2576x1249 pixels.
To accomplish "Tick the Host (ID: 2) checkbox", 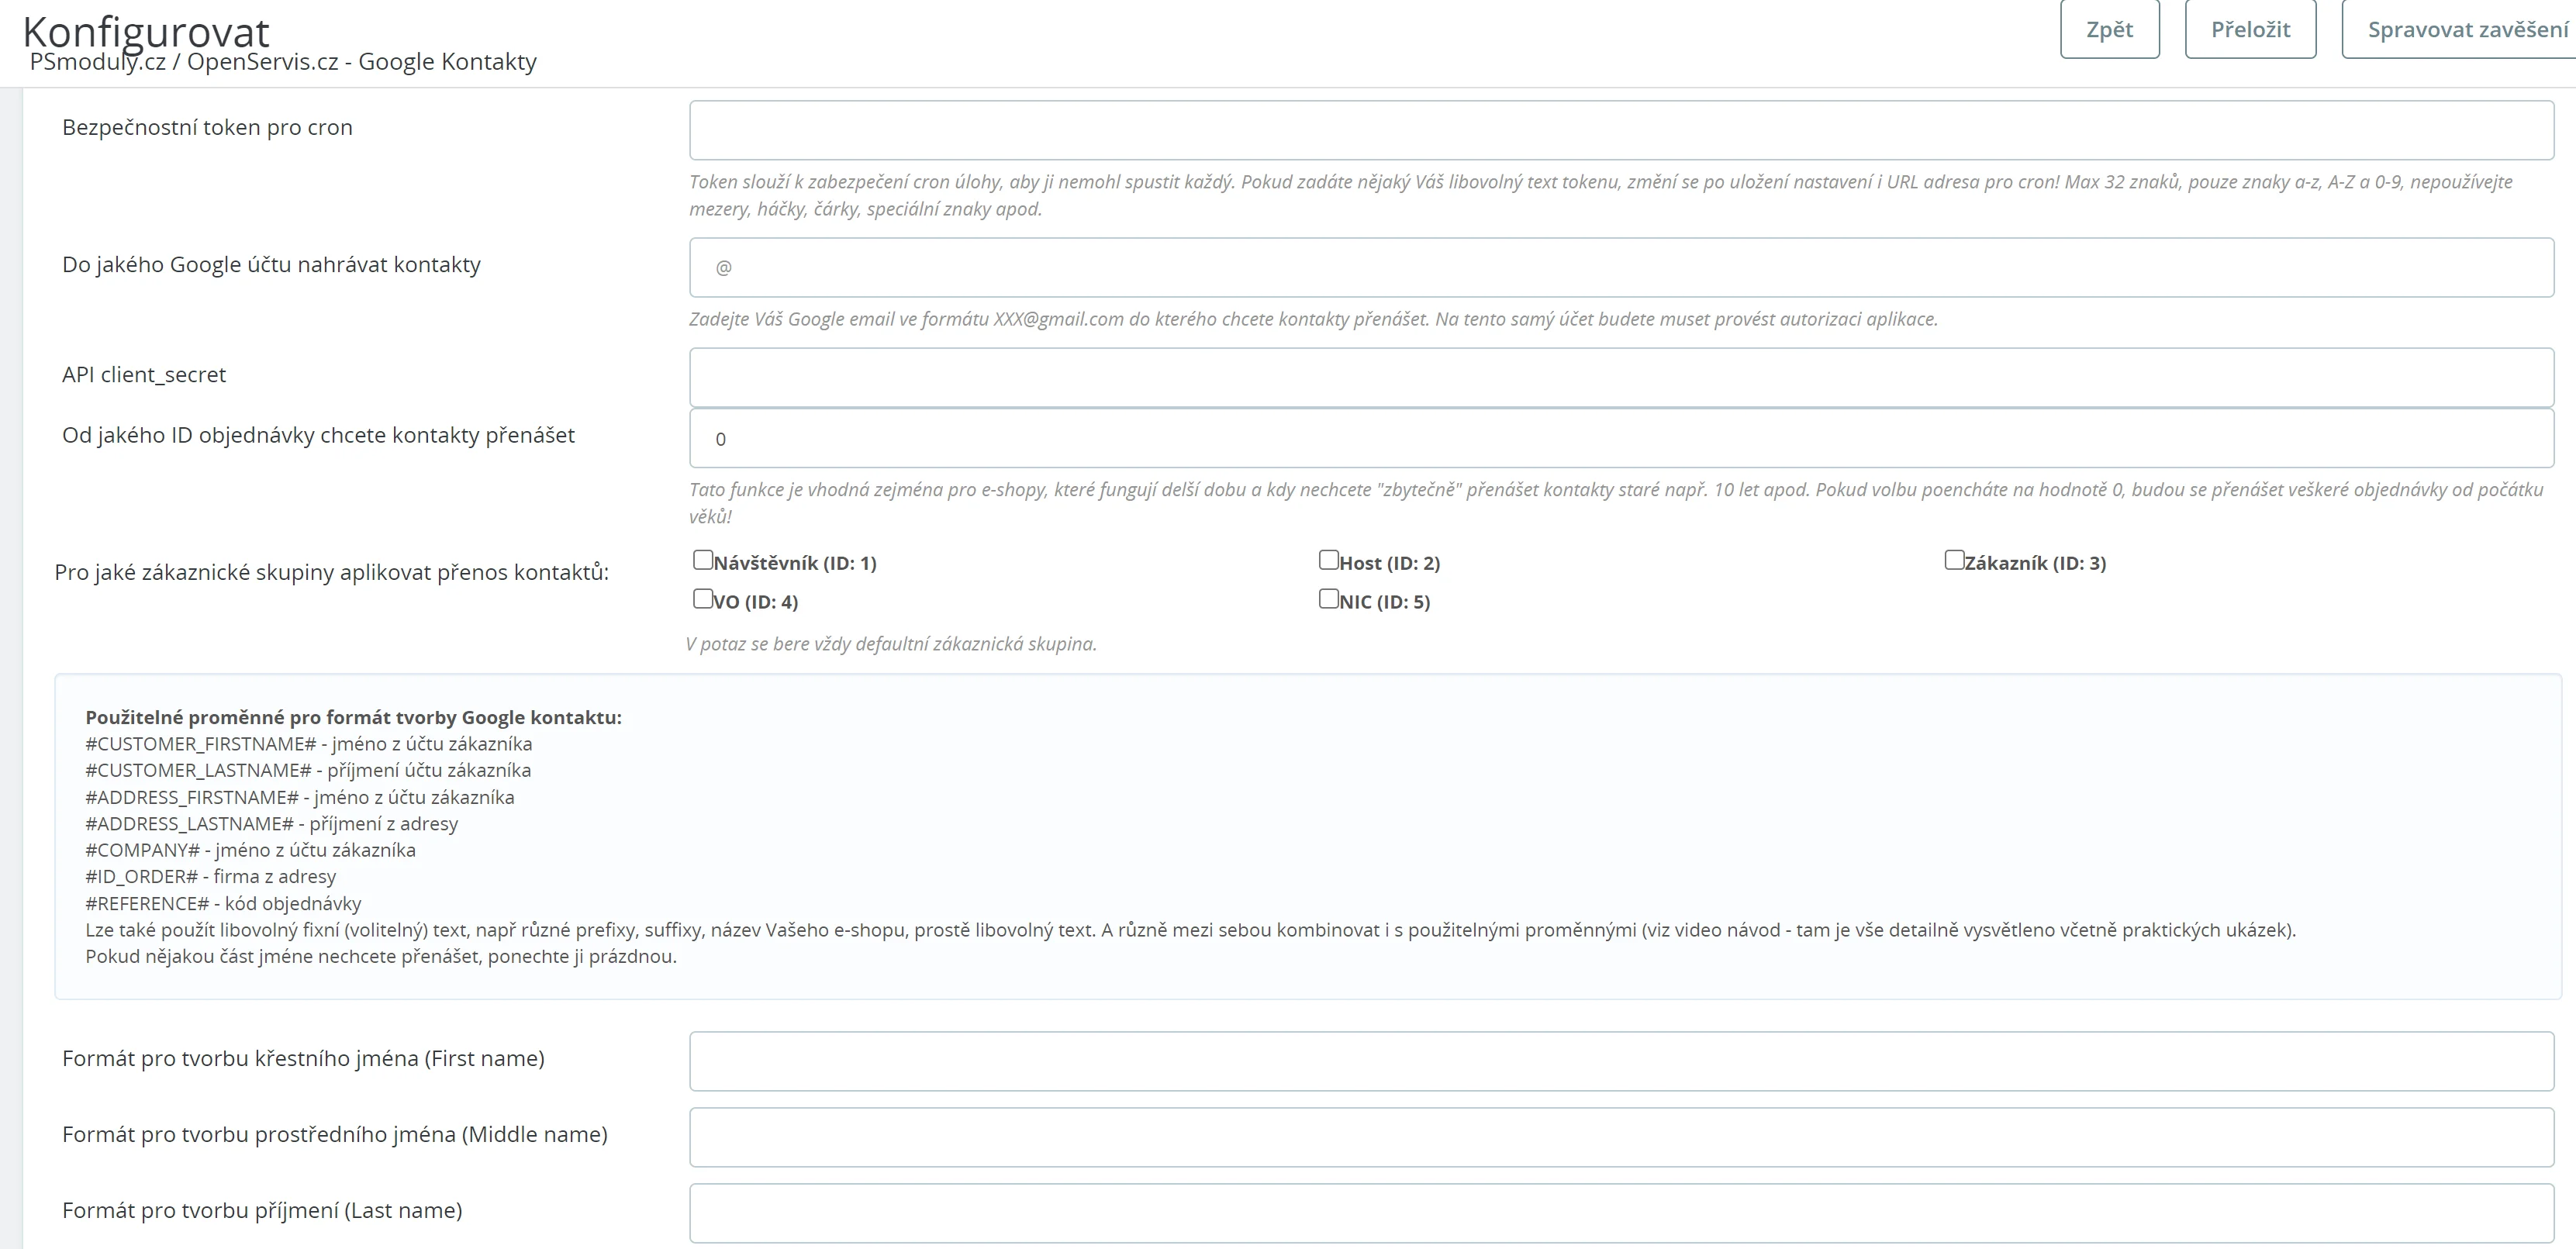I will point(1328,560).
